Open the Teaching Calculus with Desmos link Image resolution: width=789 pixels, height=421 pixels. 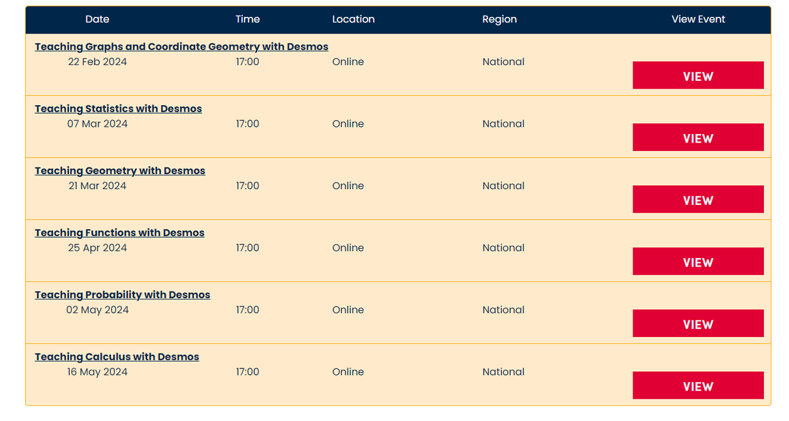tap(116, 356)
